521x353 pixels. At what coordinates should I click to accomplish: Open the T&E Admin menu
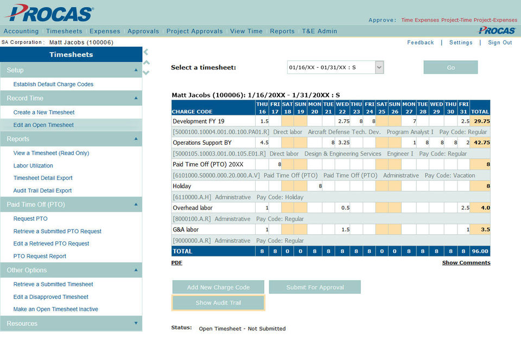[x=319, y=31]
